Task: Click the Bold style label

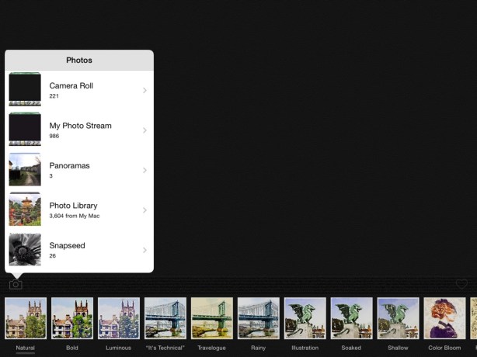Action: coord(72,348)
